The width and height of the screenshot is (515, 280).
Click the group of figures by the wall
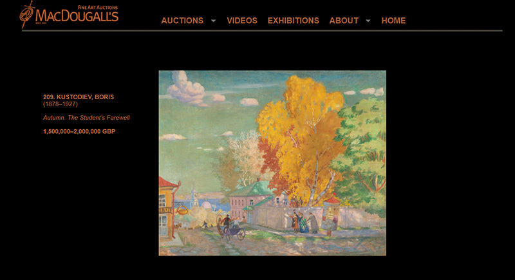point(304,222)
